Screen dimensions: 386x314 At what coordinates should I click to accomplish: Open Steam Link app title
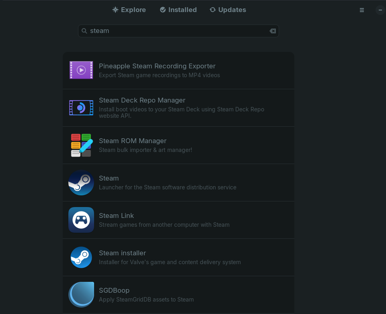point(116,215)
